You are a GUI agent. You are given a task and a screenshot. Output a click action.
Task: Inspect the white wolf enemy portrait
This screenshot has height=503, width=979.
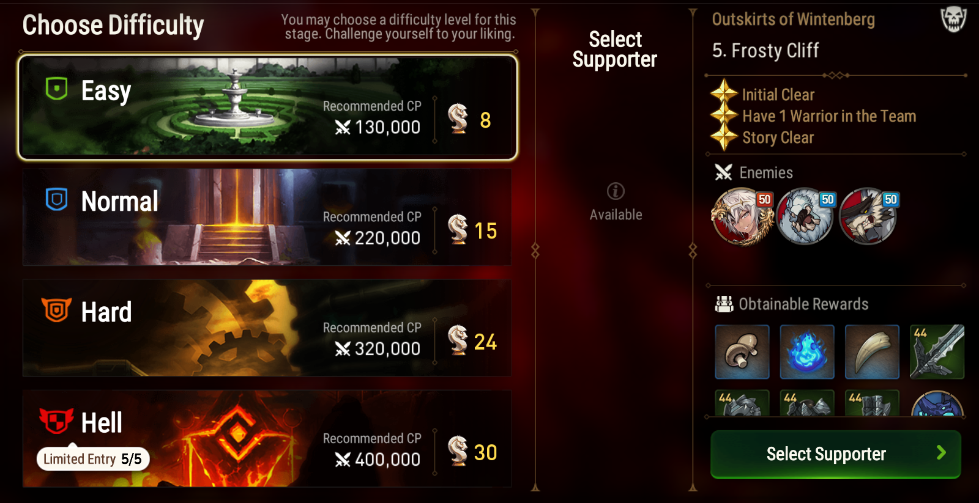pyautogui.click(x=805, y=216)
